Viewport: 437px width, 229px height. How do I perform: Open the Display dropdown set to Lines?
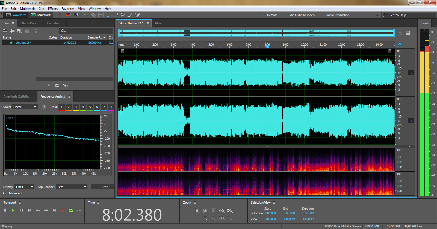[x=24, y=187]
